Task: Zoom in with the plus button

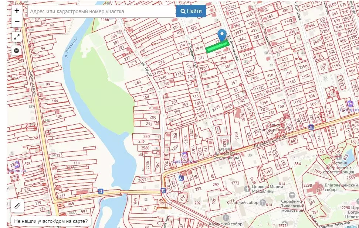Action: coord(17,11)
